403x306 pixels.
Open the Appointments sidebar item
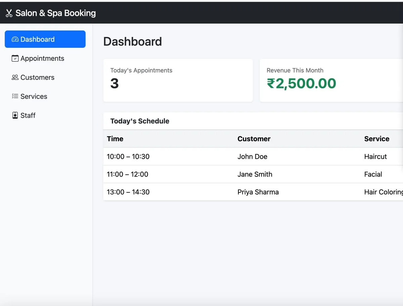click(x=45, y=58)
